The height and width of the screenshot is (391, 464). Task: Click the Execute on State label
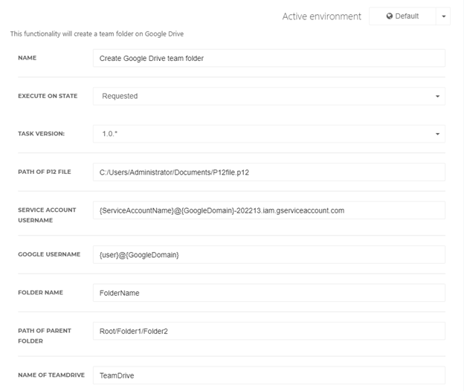point(48,96)
